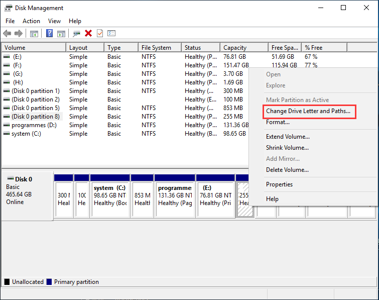
Task: Click the checkmark document toolbar icon
Action: 100,33
